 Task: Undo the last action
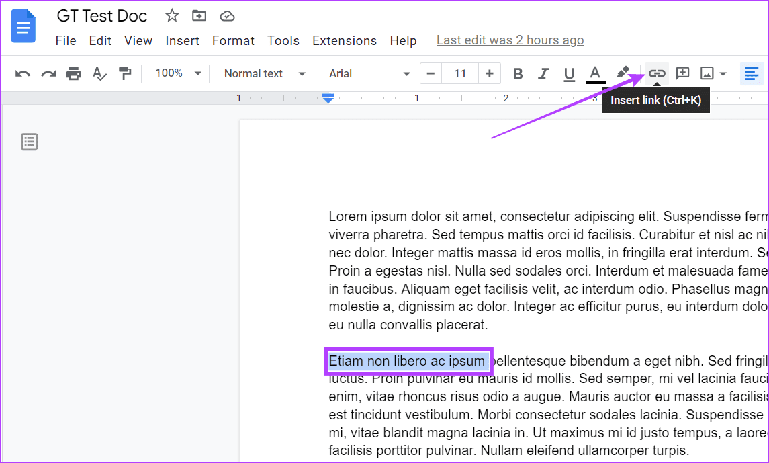coord(23,73)
